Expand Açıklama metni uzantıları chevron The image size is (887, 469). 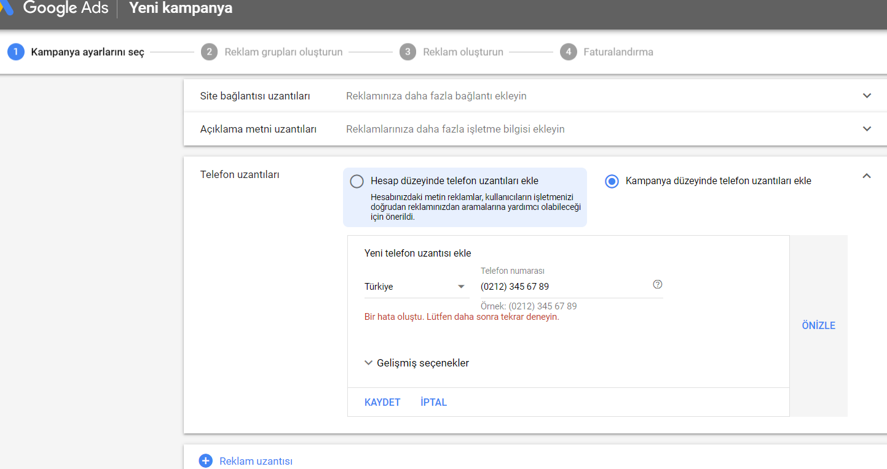click(x=867, y=129)
